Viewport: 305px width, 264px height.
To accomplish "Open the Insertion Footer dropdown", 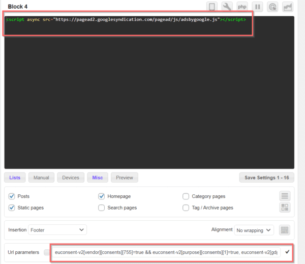I will click(57, 230).
